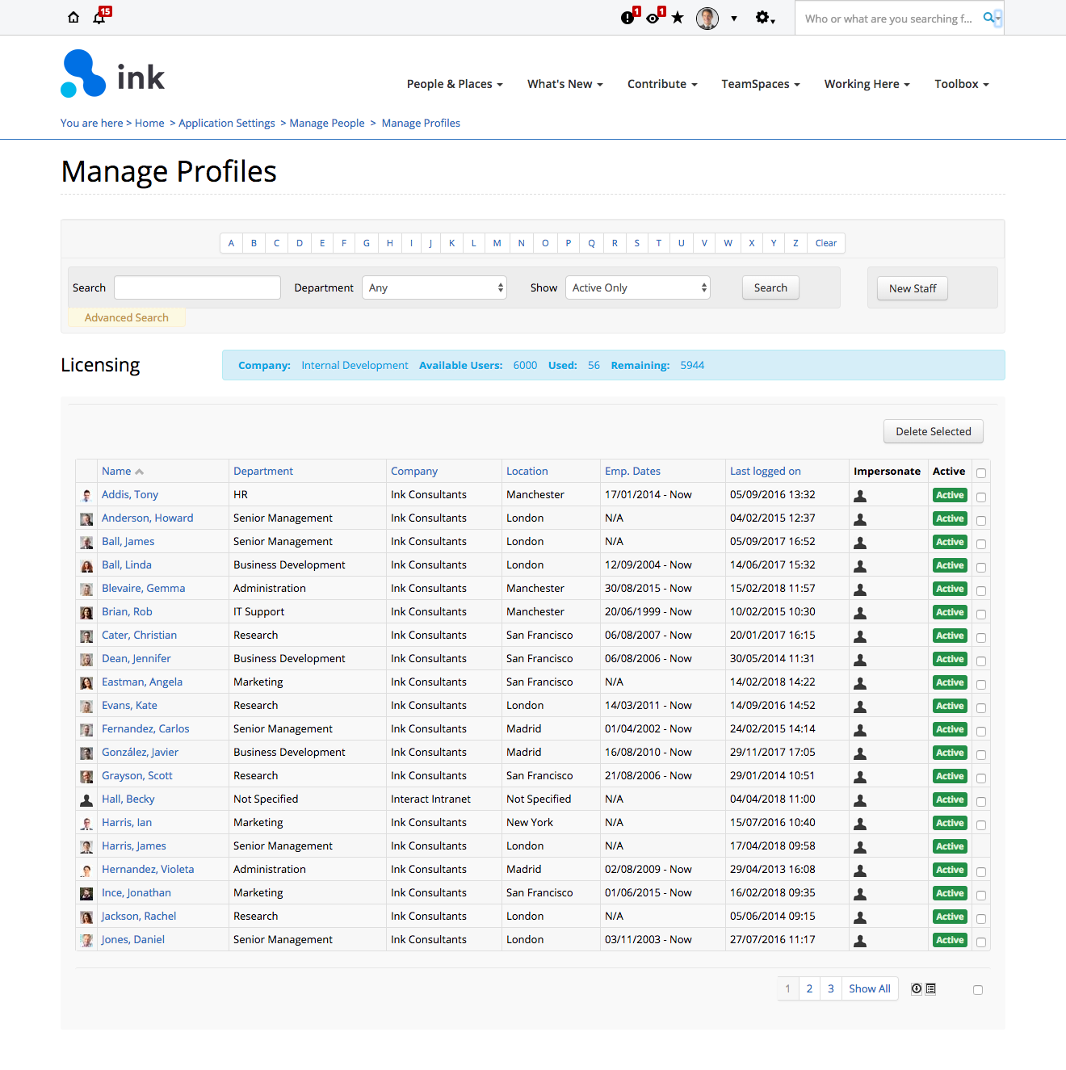Open the Department filter dropdown

(x=434, y=287)
